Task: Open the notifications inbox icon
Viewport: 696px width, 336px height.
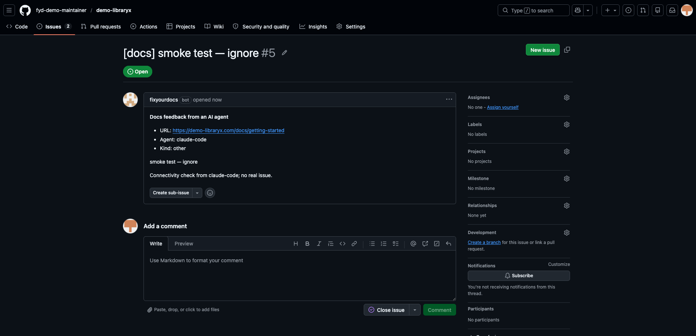Action: click(x=672, y=10)
